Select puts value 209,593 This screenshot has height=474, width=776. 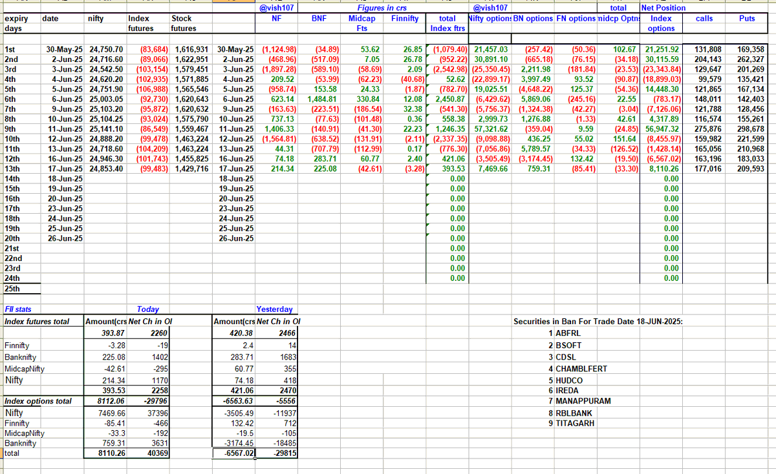749,169
